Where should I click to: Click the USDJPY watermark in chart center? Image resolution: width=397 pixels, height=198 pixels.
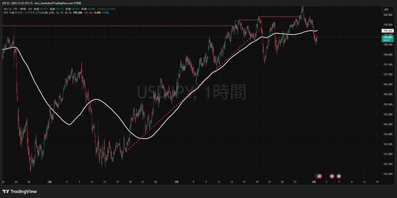[191, 93]
